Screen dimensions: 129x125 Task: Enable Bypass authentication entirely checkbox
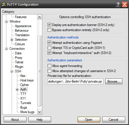click(49, 30)
